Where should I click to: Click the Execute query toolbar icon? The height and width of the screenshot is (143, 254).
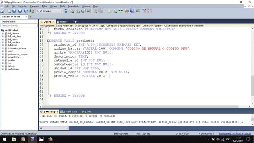pos(14,11)
